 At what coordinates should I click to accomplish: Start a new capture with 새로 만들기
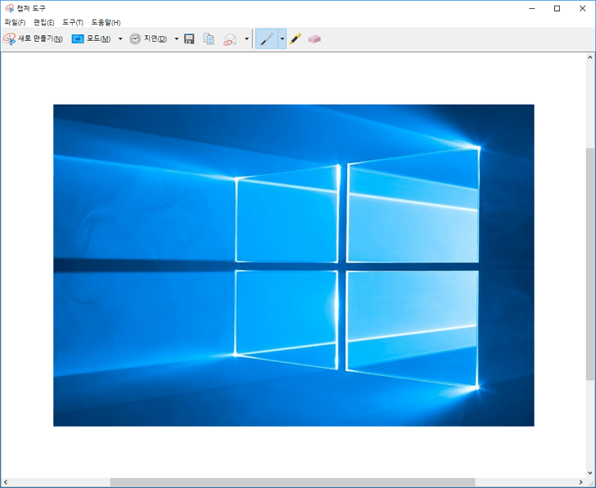point(33,38)
